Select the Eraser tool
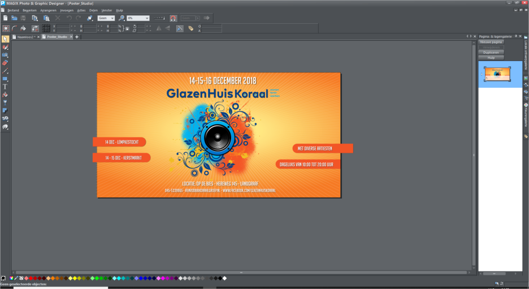529x289 pixels. (x=5, y=63)
